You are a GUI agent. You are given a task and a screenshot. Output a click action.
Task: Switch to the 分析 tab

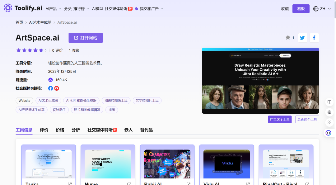76,130
